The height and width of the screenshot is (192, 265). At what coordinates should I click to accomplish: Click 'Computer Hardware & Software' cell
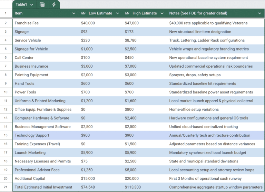click(46, 118)
